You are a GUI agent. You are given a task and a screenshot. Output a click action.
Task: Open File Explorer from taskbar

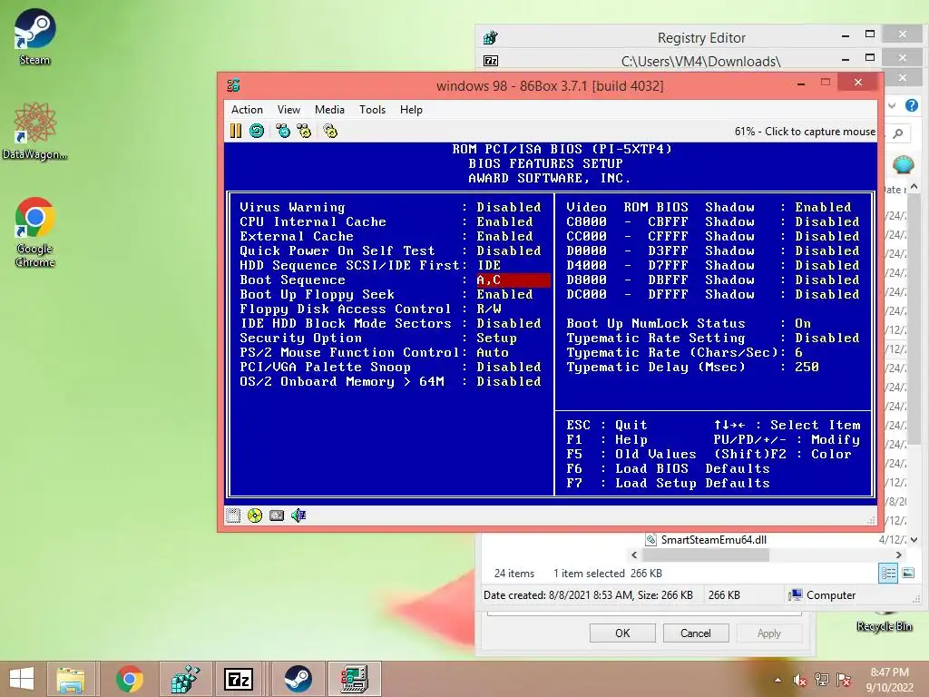[71, 679]
